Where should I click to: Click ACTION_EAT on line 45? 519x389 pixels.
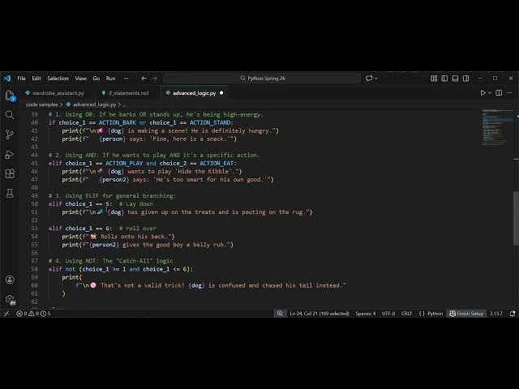point(217,164)
